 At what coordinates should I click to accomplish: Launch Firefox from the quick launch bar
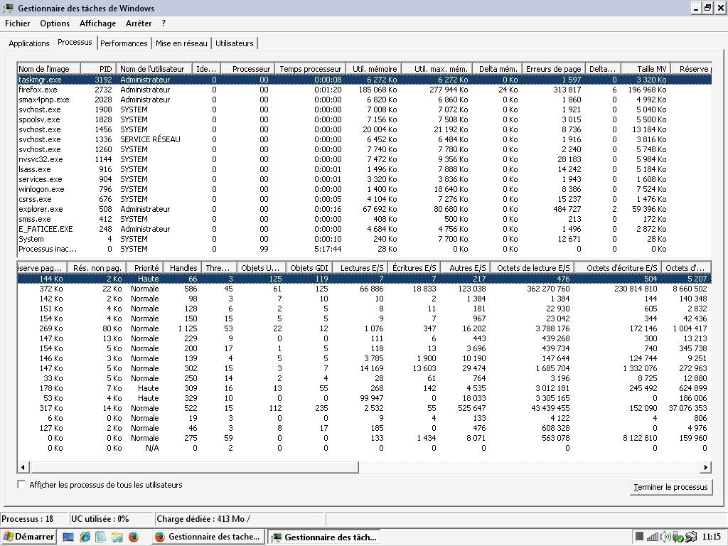point(133,537)
